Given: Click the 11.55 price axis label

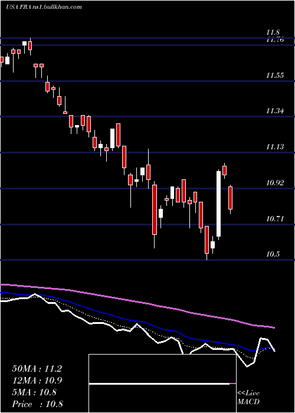Looking at the screenshot, I should pos(275,76).
